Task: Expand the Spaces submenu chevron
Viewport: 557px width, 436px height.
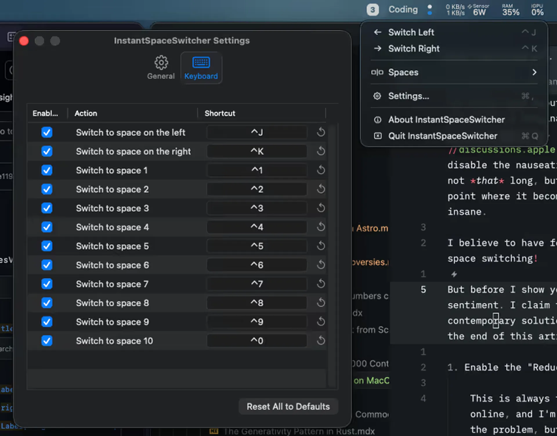Action: [534, 72]
